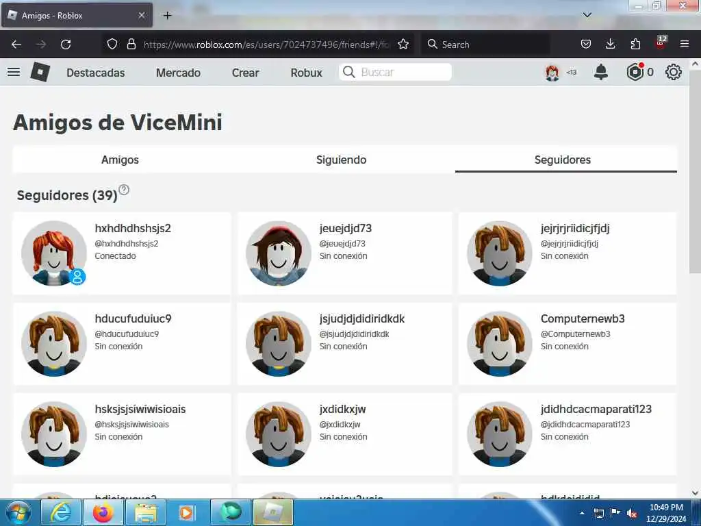Click the scrollbar down arrow

[x=696, y=493]
